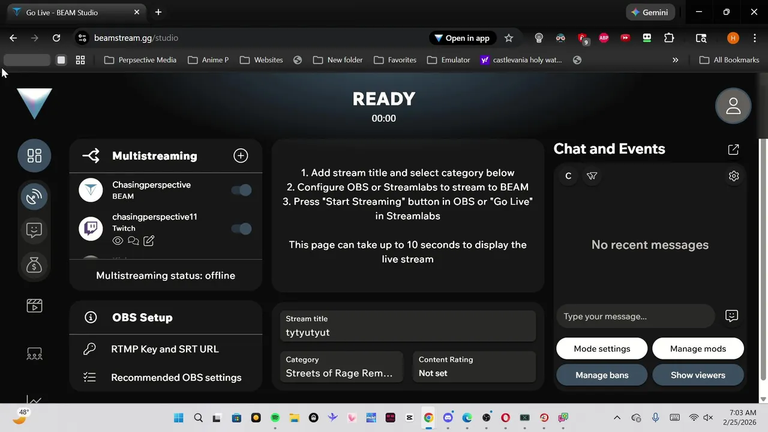
Task: Open the Perpsective Media bookmark folder
Action: coord(140,60)
